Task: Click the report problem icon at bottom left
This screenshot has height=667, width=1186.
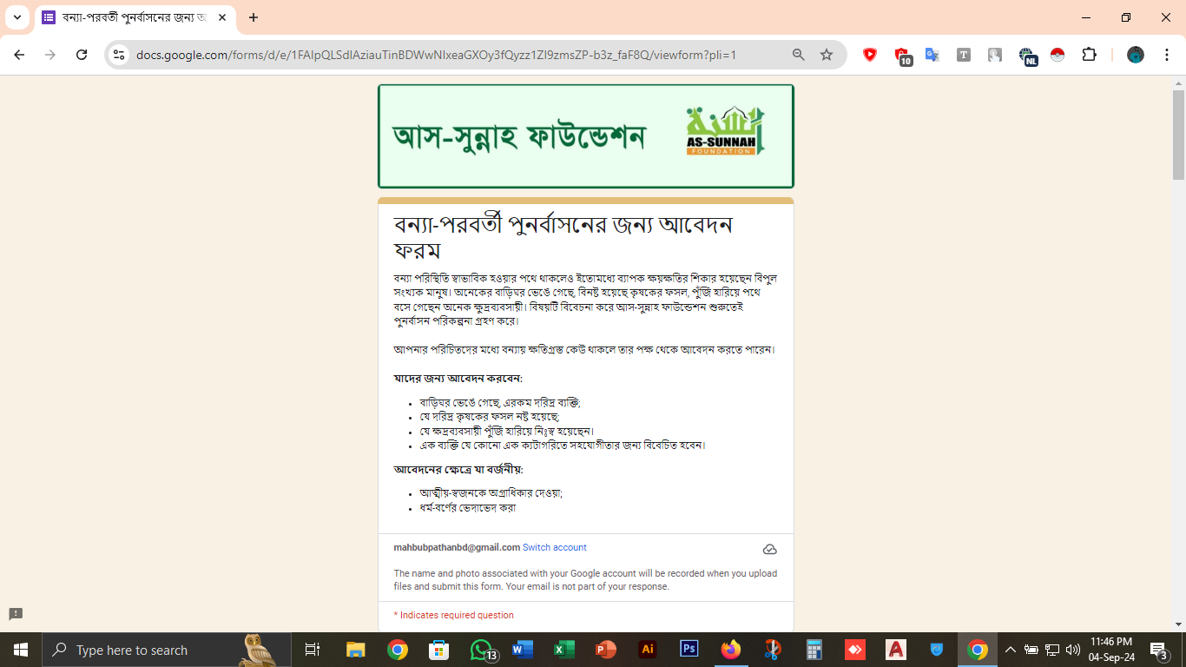Action: click(x=16, y=614)
